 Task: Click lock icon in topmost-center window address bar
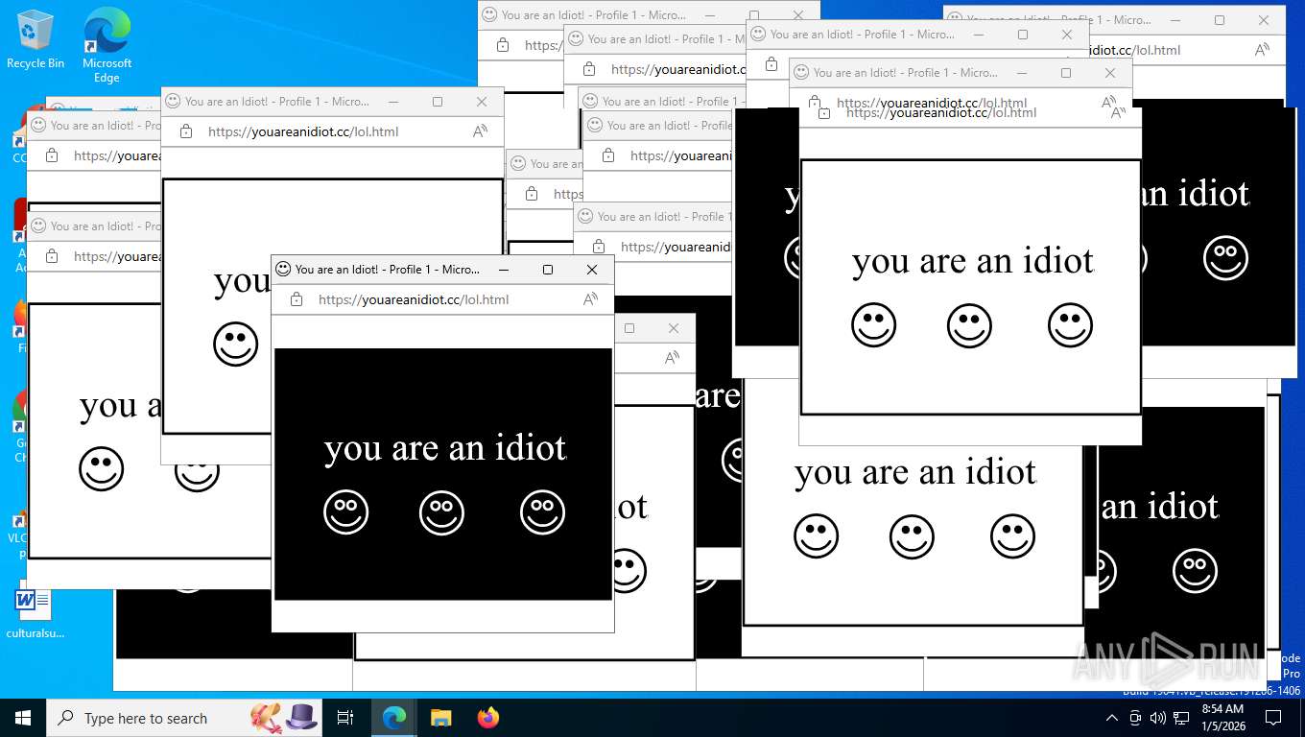[x=502, y=45]
